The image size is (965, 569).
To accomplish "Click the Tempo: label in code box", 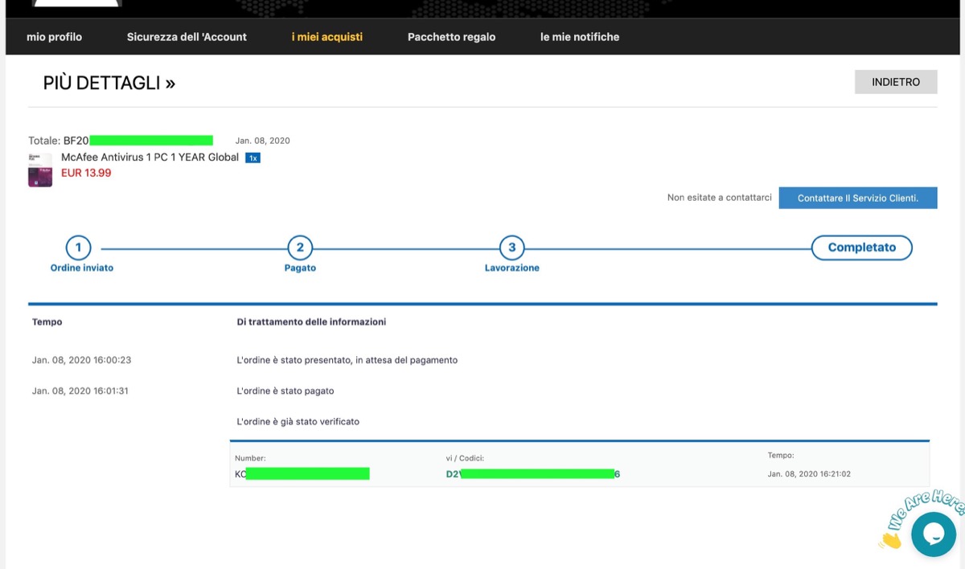I will coord(781,456).
